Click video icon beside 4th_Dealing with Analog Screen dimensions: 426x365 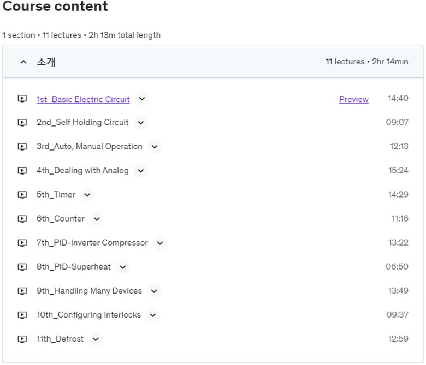tap(22, 171)
